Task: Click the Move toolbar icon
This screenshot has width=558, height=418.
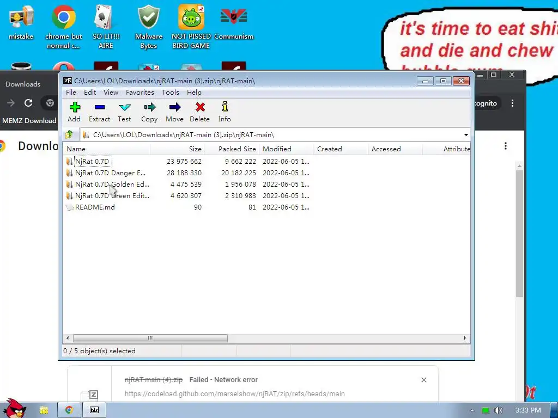Action: click(x=174, y=112)
